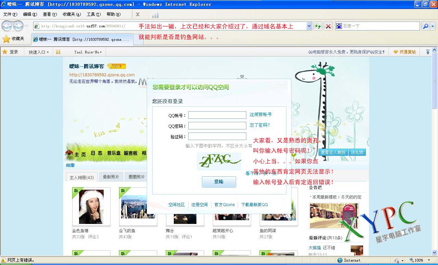438x265 pixels.
Task: Click the 大熊猫 commenter name
Action: click(x=314, y=248)
